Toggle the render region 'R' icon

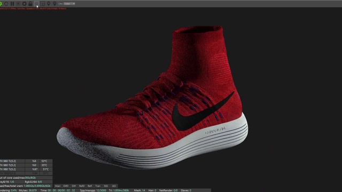point(18,4)
